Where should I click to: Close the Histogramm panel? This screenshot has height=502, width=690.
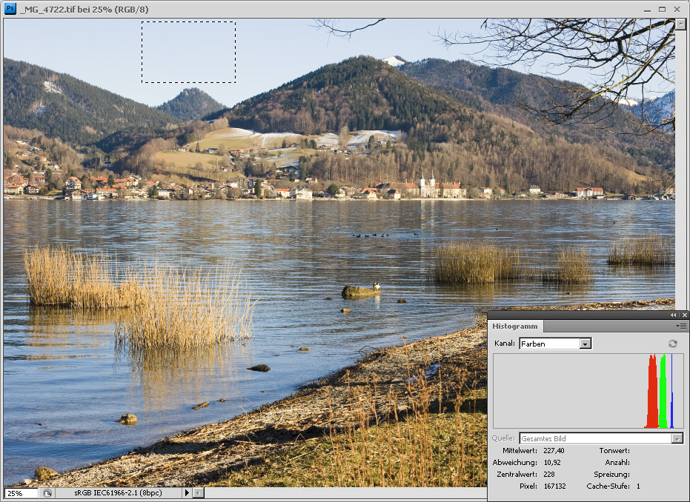[x=683, y=315]
